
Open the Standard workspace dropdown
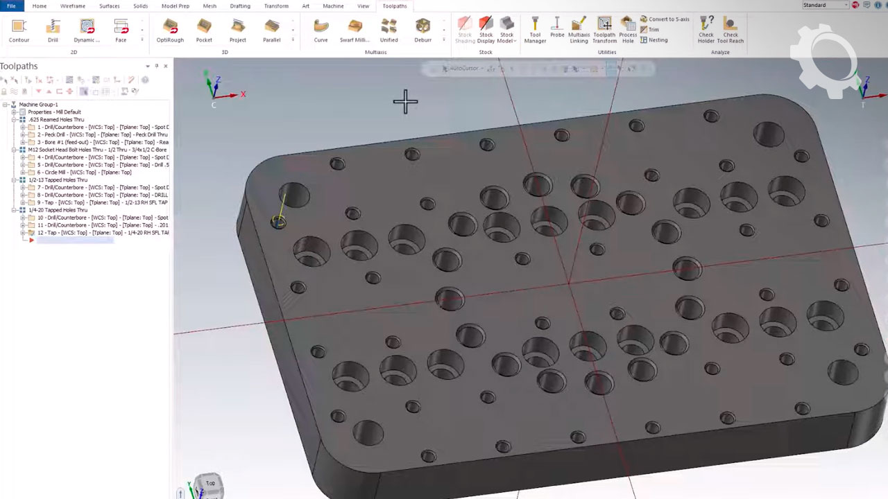click(825, 6)
